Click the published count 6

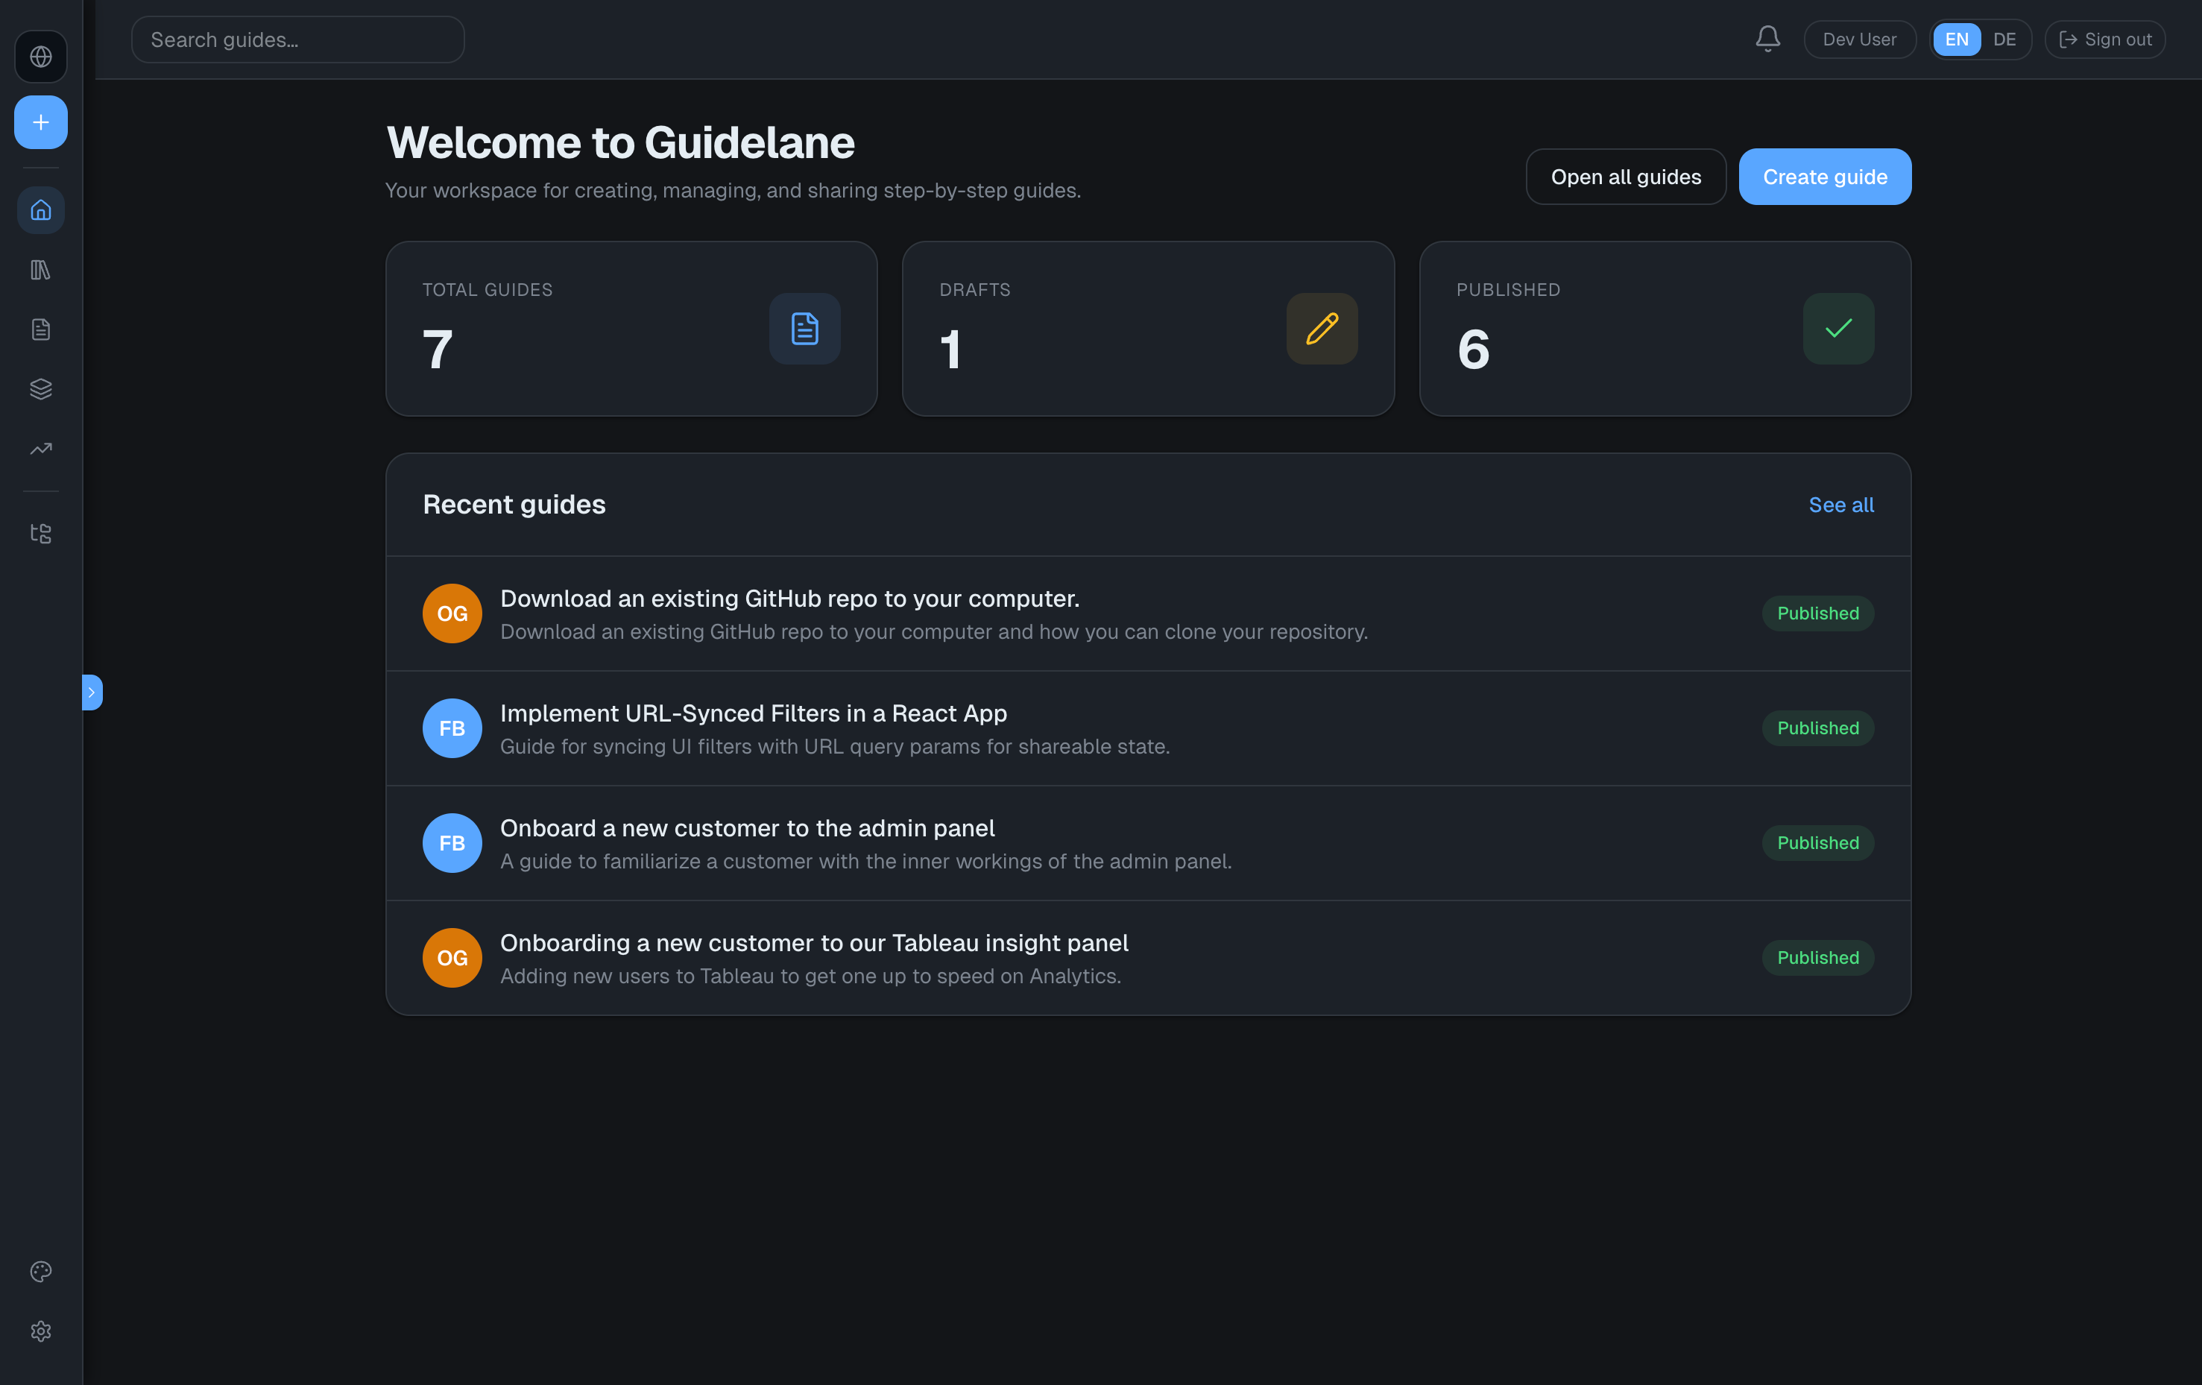[1473, 349]
